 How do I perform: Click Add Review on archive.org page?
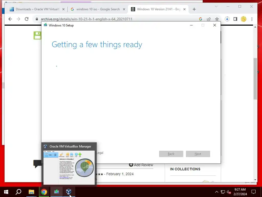(x=141, y=165)
